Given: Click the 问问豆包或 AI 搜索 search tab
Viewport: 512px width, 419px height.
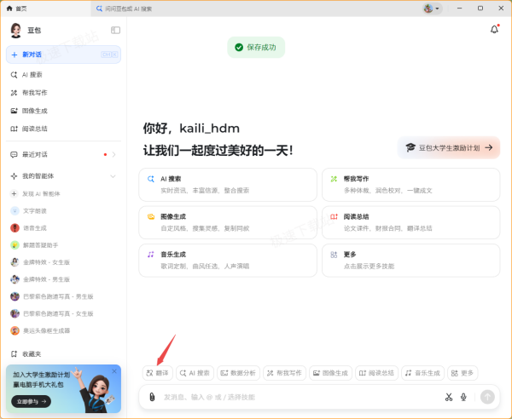Looking at the screenshot, I should click(x=124, y=9).
